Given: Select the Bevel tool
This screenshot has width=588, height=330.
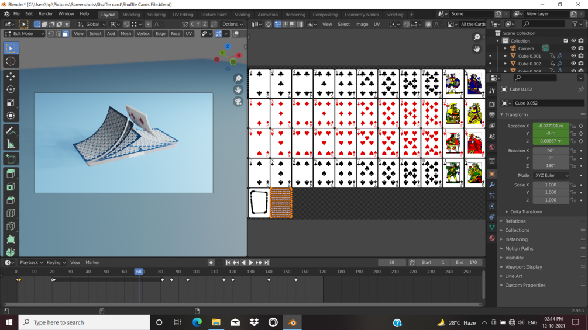Looking at the screenshot, I should pyautogui.click(x=11, y=200).
